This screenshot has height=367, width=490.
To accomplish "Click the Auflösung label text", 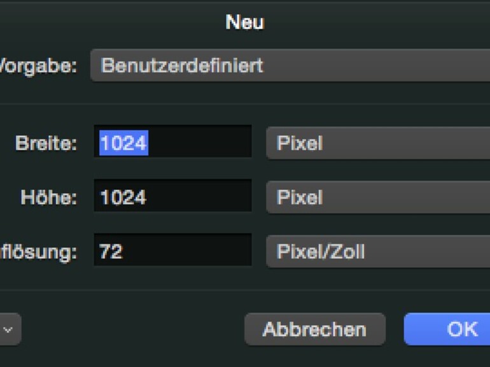I will tap(38, 252).
